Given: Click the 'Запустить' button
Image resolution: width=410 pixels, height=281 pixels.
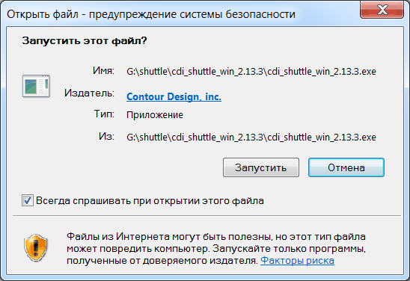Looking at the screenshot, I should coord(261,167).
